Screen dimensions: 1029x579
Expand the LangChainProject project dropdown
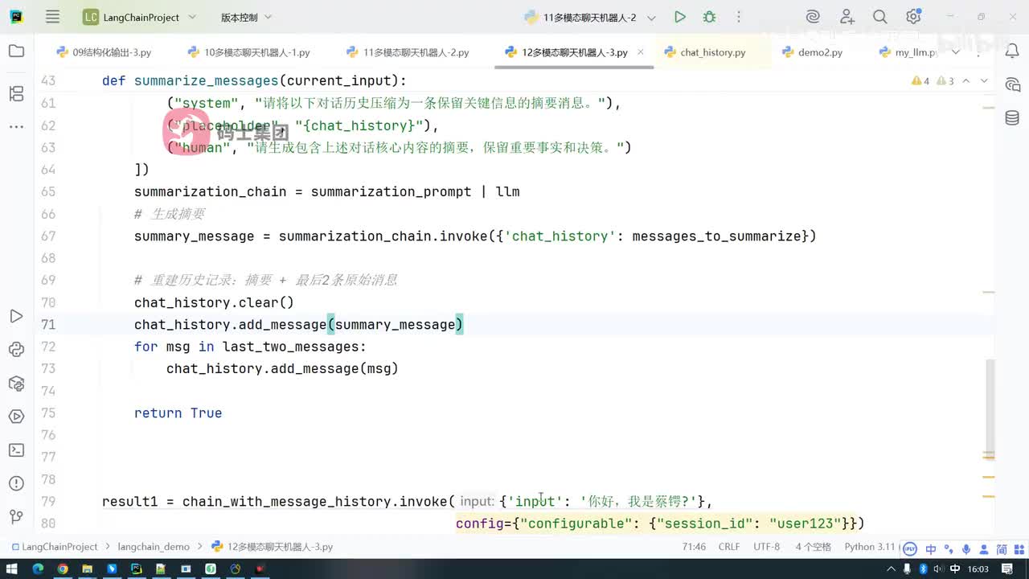click(139, 17)
